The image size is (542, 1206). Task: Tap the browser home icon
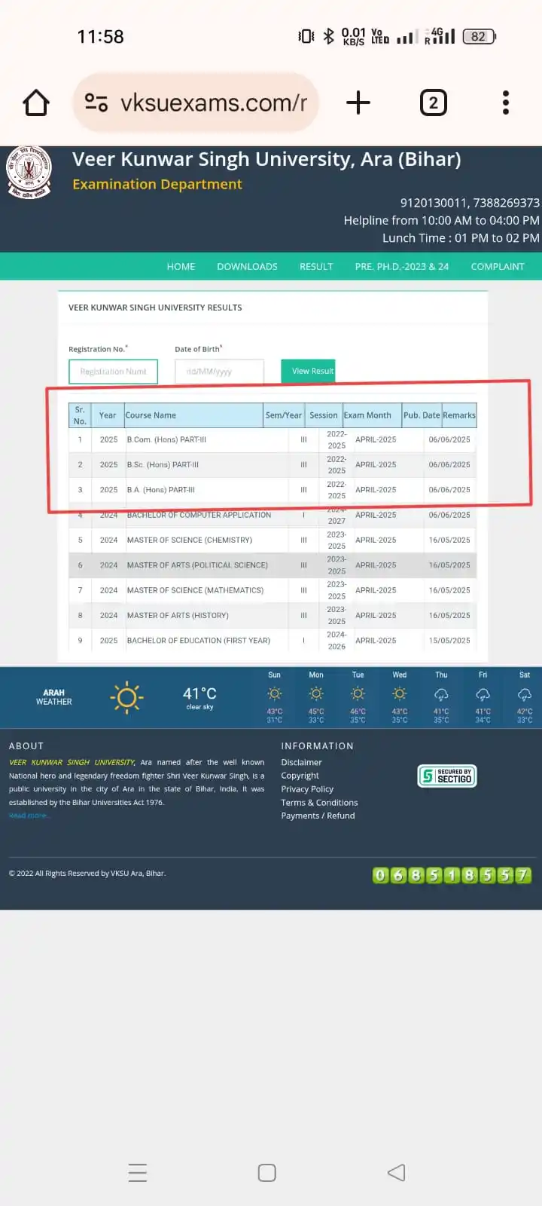(x=36, y=103)
